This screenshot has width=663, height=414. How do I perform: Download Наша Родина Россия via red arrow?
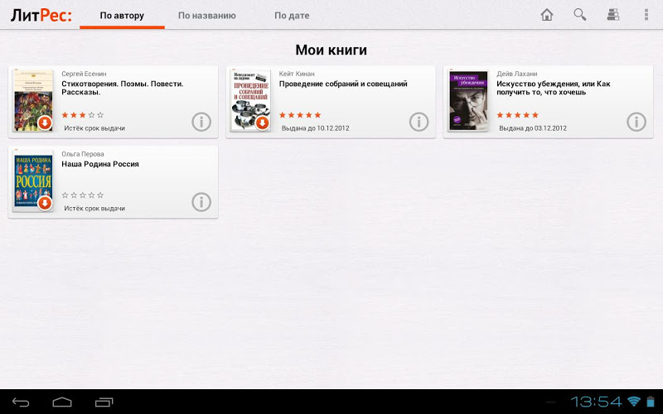point(45,203)
